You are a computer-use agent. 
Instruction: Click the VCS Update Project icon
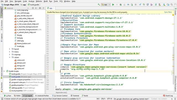[x=140, y=5]
